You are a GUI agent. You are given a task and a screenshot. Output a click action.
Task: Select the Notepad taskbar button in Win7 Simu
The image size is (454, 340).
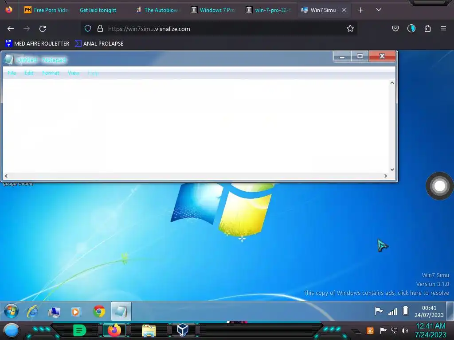(121, 311)
